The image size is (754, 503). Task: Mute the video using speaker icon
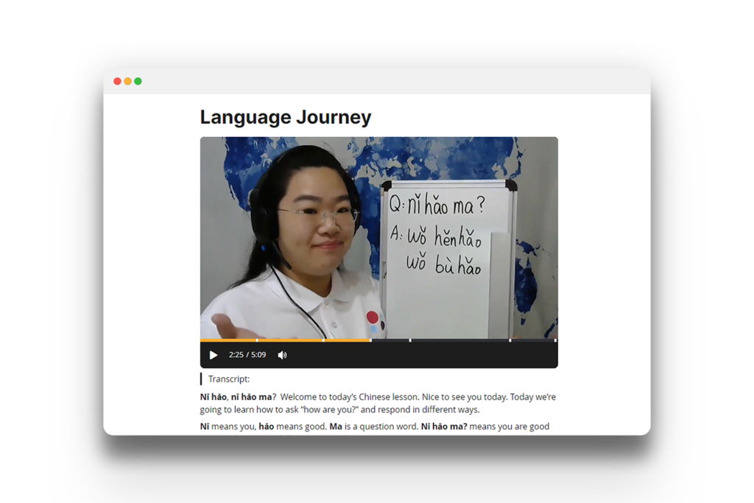[282, 355]
